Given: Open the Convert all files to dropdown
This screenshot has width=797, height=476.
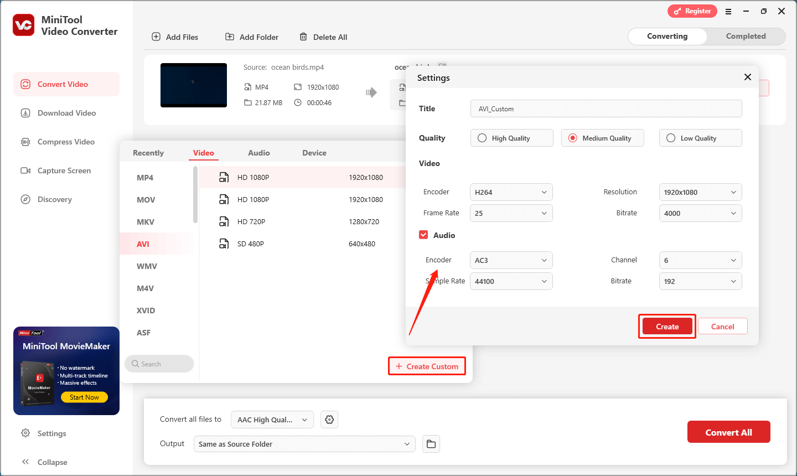Looking at the screenshot, I should [x=272, y=420].
